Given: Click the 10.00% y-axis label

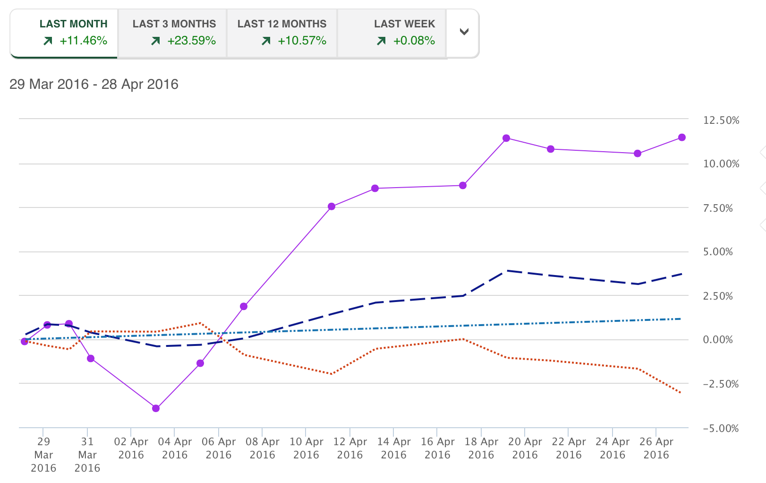Looking at the screenshot, I should point(721,164).
